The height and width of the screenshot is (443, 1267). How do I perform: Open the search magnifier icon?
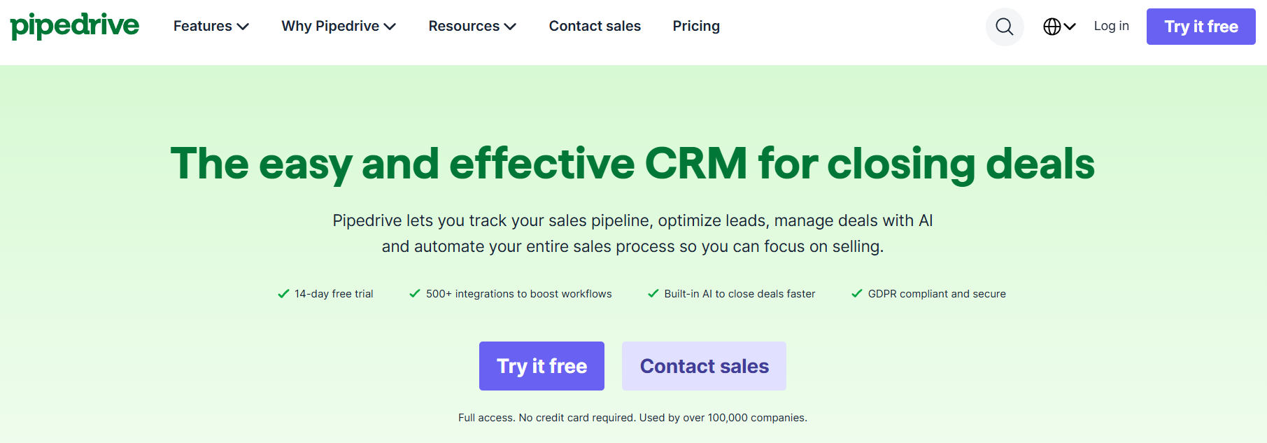pos(1005,27)
